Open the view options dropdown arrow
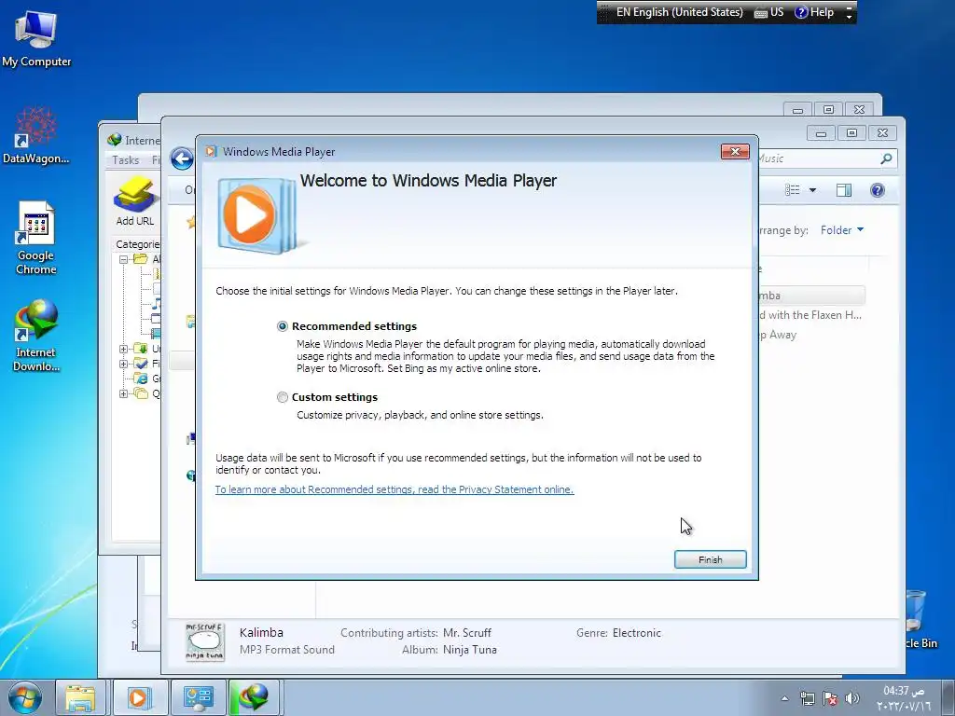Image resolution: width=955 pixels, height=716 pixels. pyautogui.click(x=812, y=190)
